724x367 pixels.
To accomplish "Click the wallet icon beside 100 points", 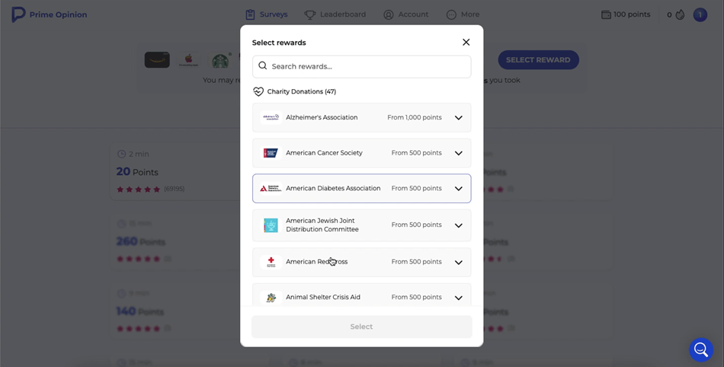I will (x=606, y=14).
